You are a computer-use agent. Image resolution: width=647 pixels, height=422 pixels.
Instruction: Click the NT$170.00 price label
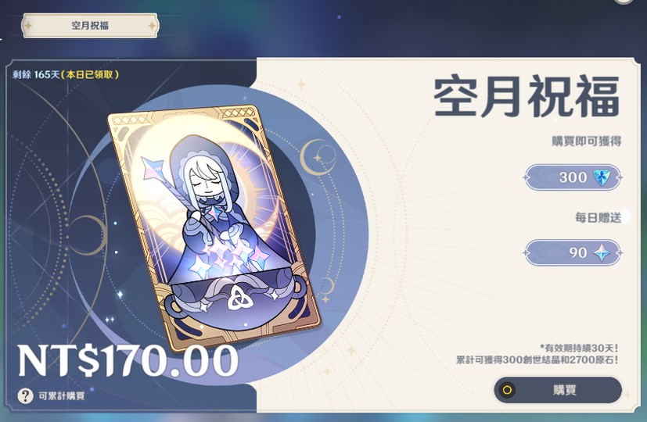128,360
